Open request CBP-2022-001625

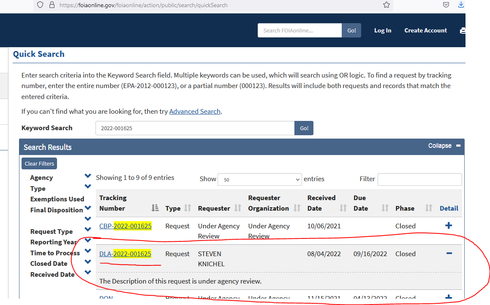(125, 226)
